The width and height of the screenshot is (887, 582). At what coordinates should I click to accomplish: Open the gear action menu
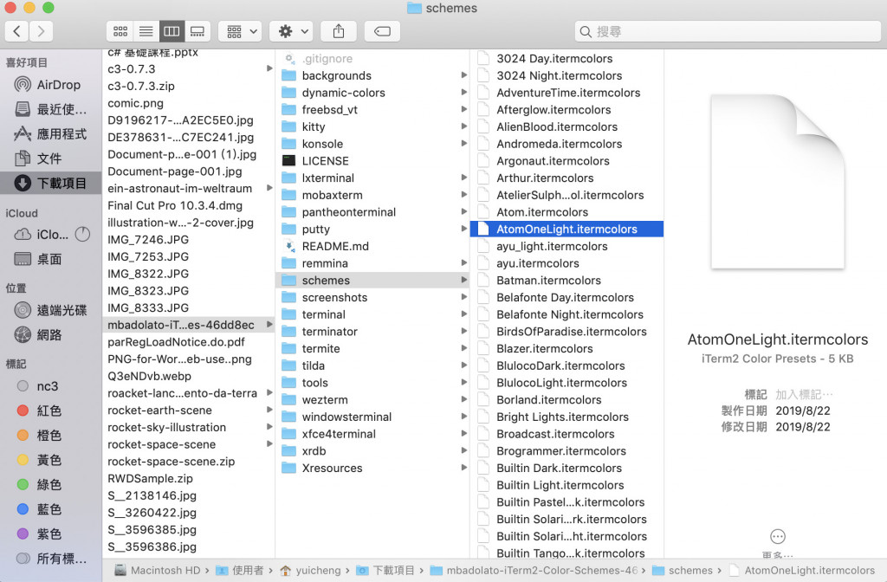(x=293, y=31)
